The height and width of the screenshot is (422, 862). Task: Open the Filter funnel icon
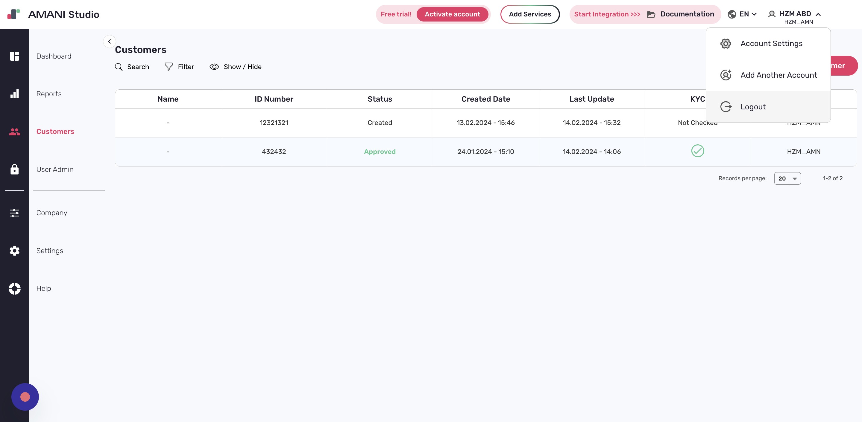click(x=169, y=67)
